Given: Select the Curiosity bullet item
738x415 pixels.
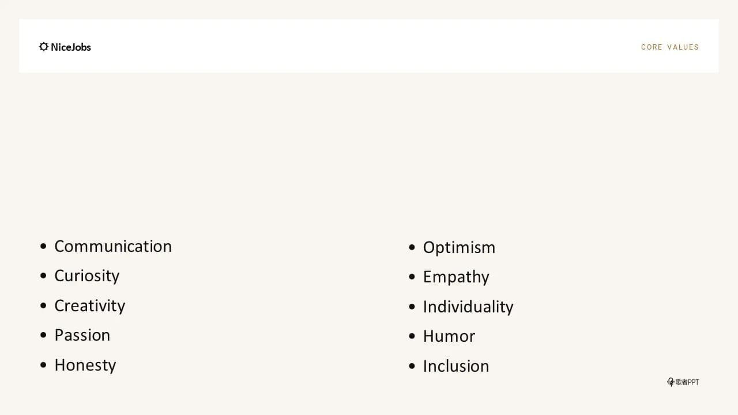Looking at the screenshot, I should (x=87, y=276).
